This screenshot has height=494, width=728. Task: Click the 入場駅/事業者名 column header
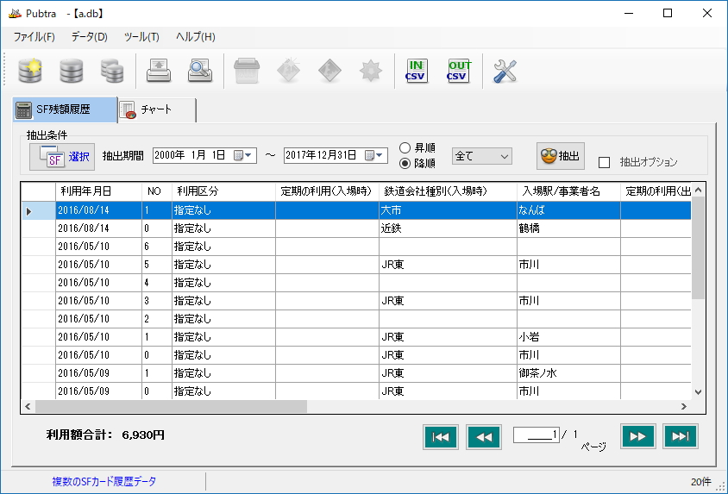tap(568, 191)
